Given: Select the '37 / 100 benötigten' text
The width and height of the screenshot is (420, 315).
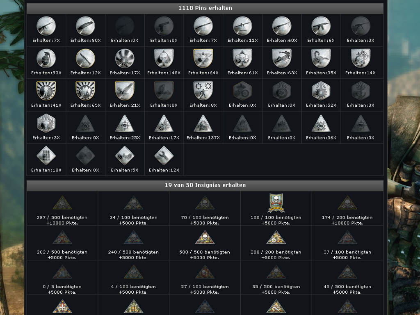Looking at the screenshot, I should coord(347,252).
